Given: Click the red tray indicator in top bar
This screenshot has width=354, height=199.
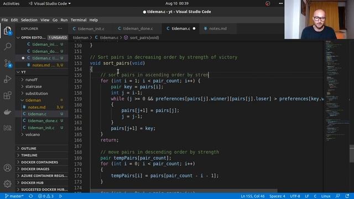Looking at the screenshot, I should [268, 3].
